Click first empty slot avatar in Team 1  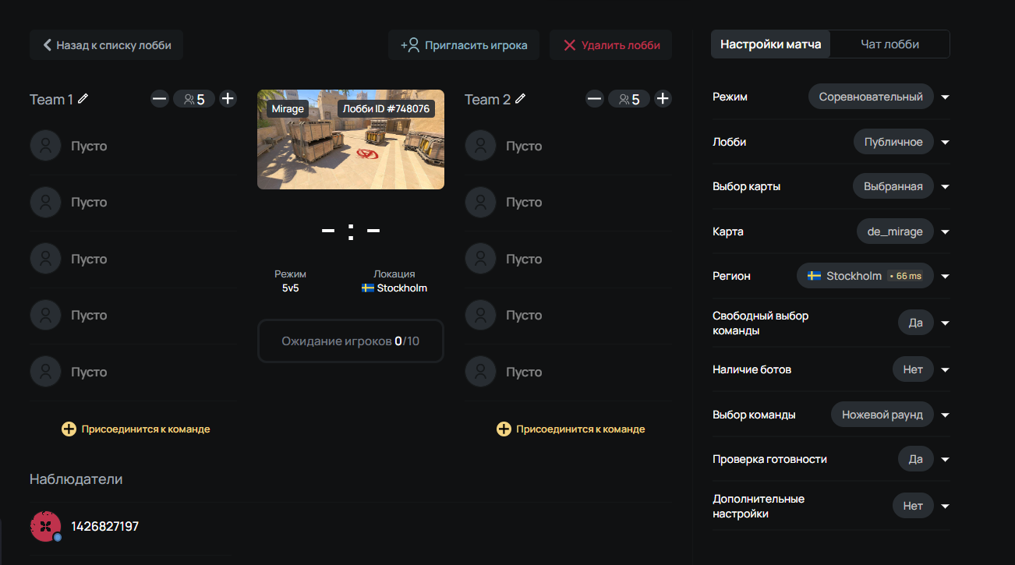[45, 146]
